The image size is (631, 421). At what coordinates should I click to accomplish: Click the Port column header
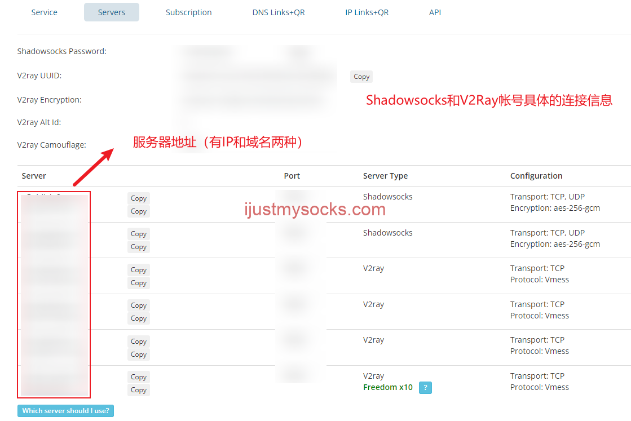[x=292, y=176]
